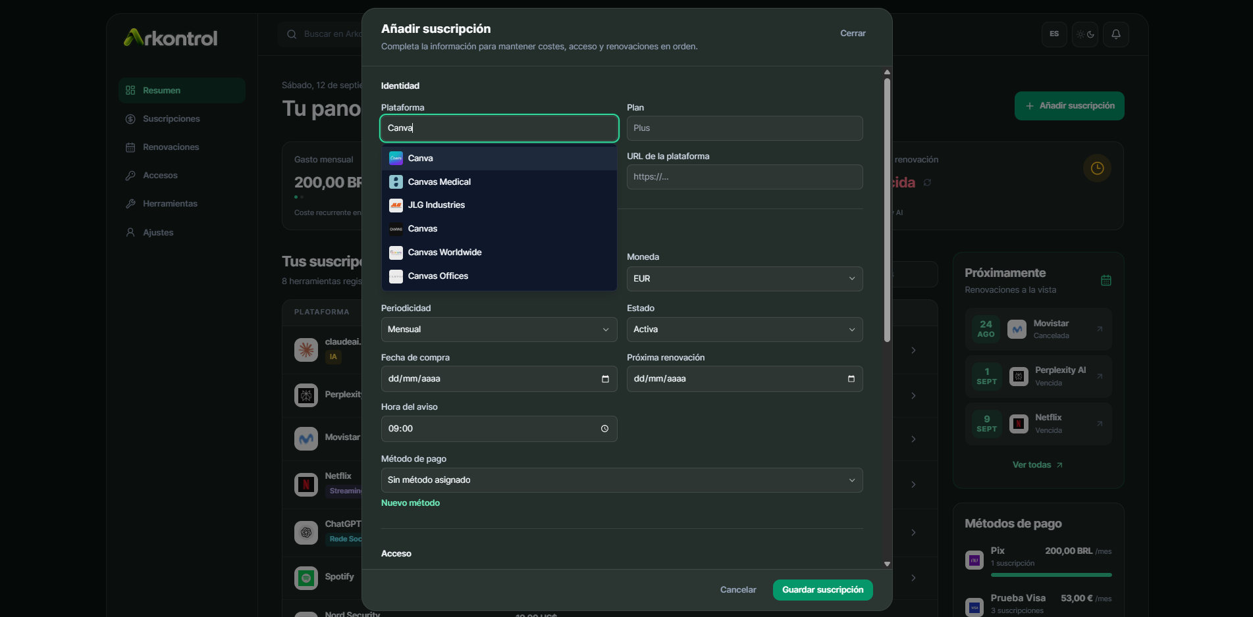Close the dialog using Cerrar
Image resolution: width=1253 pixels, height=617 pixels.
[x=853, y=34]
